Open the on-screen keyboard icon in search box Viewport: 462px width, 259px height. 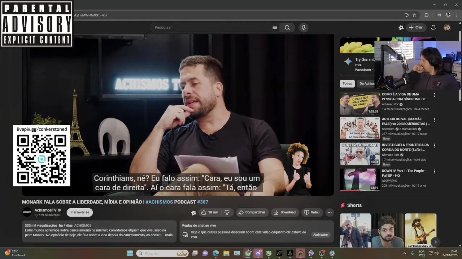pos(275,28)
